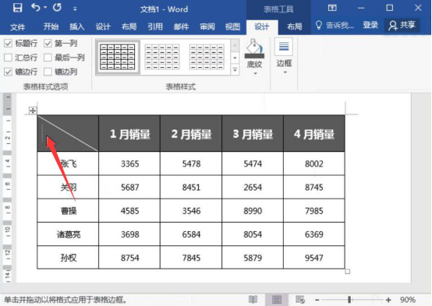432x306 pixels.
Task: Click the cell with value 8990
Action: (253, 211)
